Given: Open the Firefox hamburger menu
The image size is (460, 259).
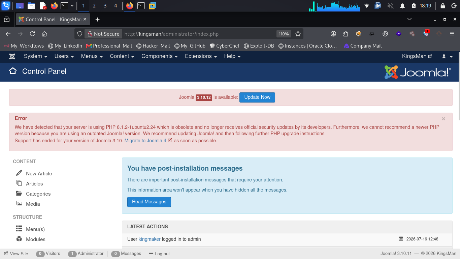Looking at the screenshot, I should coord(452,34).
